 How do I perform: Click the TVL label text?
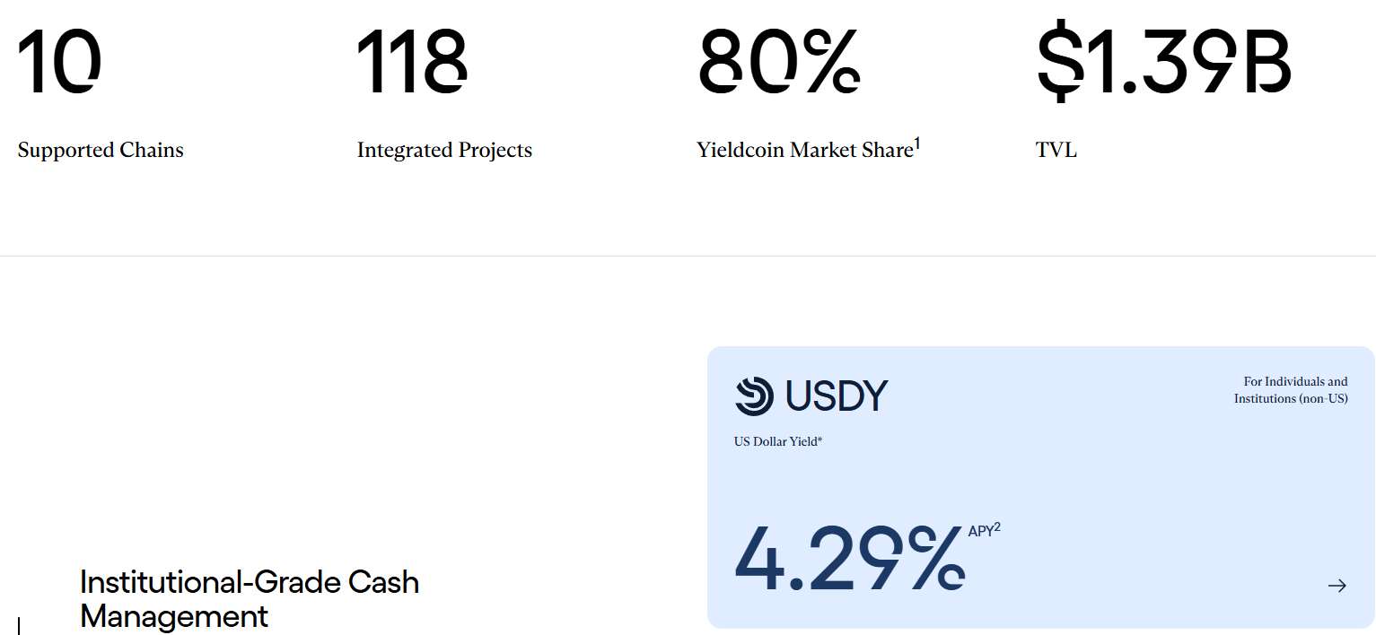click(x=1056, y=150)
